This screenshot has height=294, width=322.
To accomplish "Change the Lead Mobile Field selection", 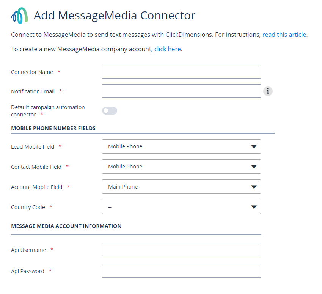I will pyautogui.click(x=181, y=146).
